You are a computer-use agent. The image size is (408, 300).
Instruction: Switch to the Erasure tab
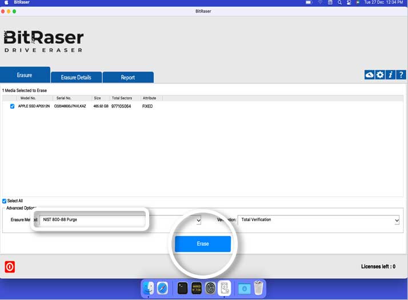point(25,75)
